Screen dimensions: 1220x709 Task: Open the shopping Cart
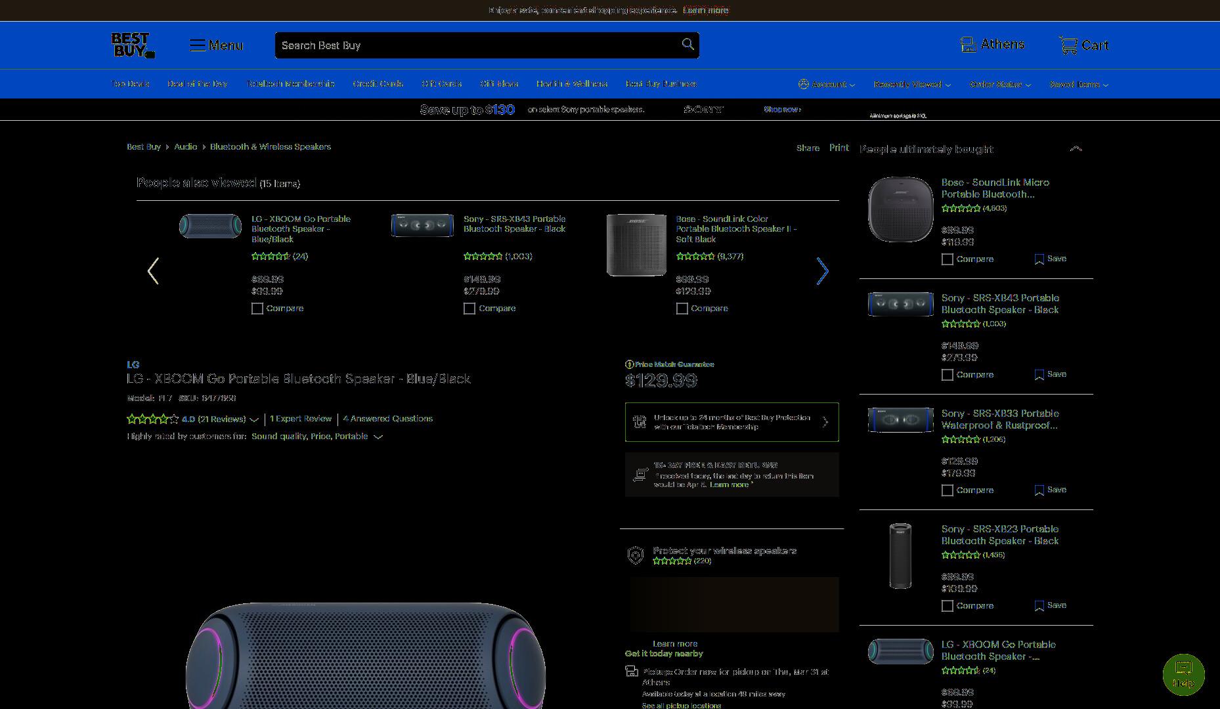[1083, 45]
